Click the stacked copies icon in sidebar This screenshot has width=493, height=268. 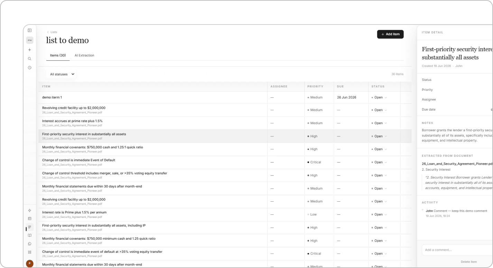[x=30, y=244]
